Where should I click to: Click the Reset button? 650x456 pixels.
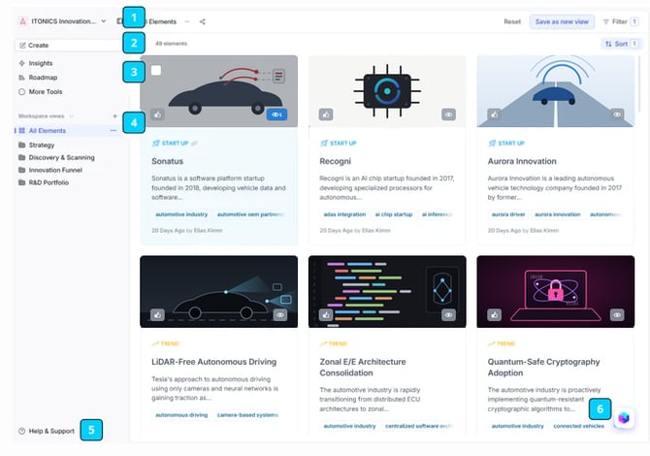(512, 21)
